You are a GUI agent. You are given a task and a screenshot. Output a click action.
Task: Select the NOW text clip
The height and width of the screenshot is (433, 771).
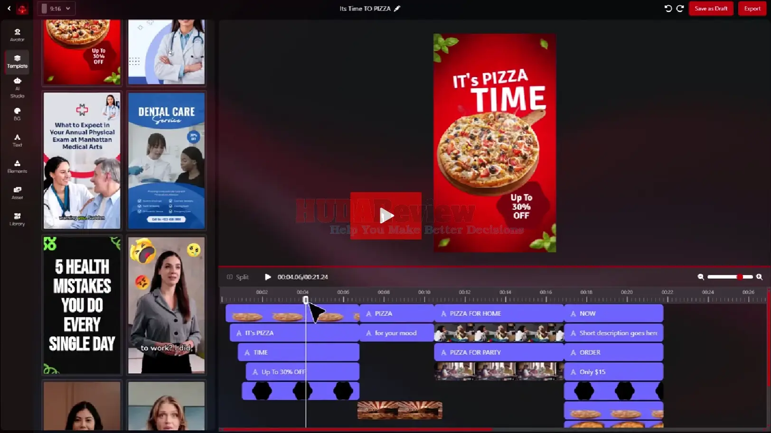coord(613,313)
